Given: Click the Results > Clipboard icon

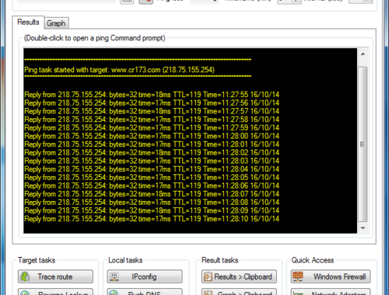Looking at the screenshot, I should (208, 276).
